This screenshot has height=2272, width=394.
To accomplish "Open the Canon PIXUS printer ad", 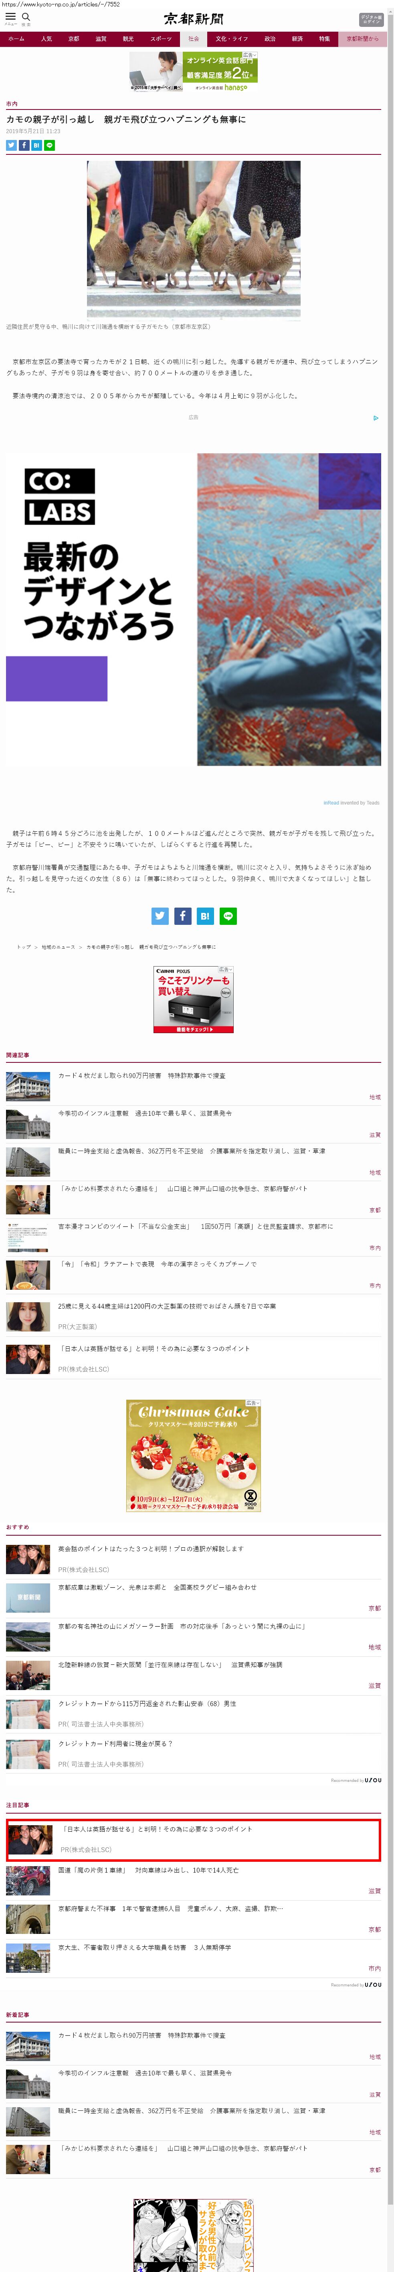I will pyautogui.click(x=193, y=999).
